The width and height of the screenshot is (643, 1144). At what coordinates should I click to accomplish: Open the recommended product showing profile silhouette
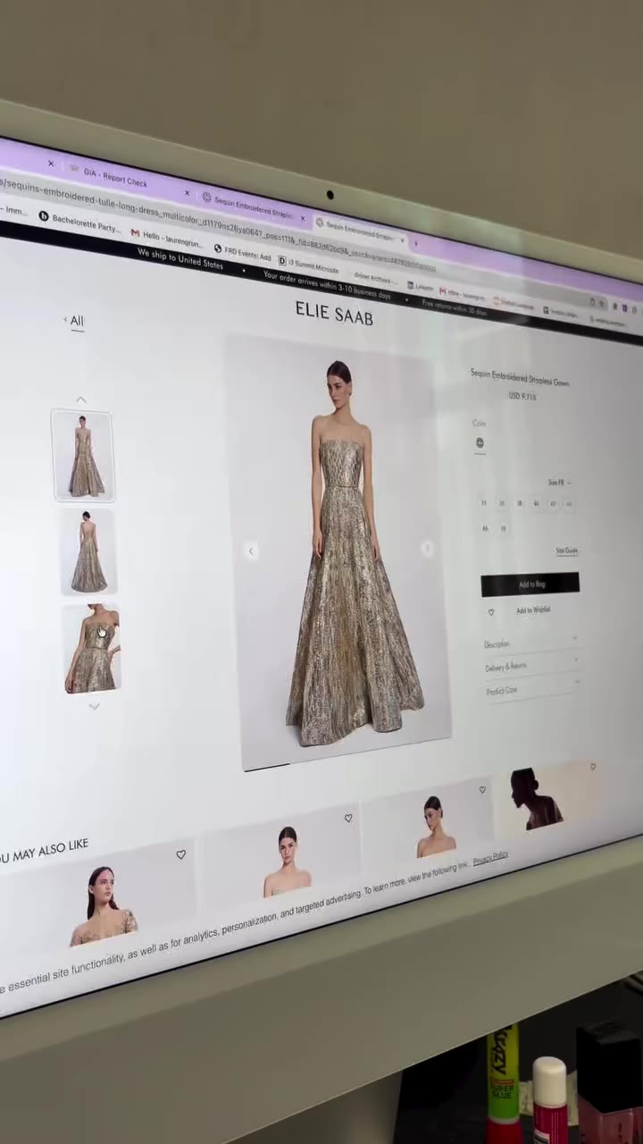coord(545,797)
